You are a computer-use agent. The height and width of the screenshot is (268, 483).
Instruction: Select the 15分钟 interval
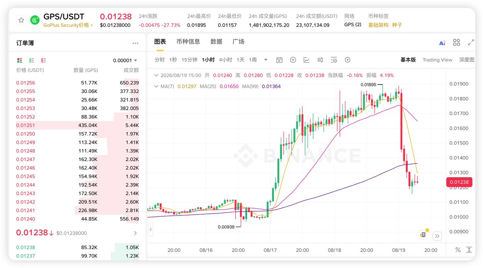[189, 60]
